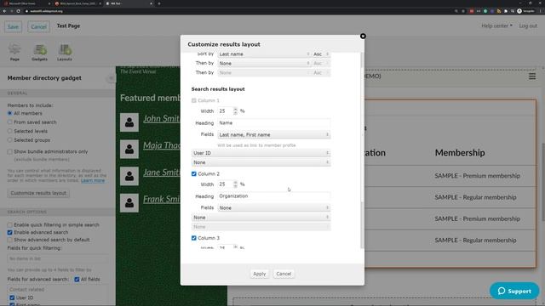Open the Page settings icon
The width and height of the screenshot is (545, 306).
14,52
